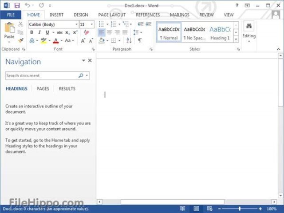This screenshot has height=213, width=284.
Task: Click the zoom slider handle
Action: coord(240,209)
